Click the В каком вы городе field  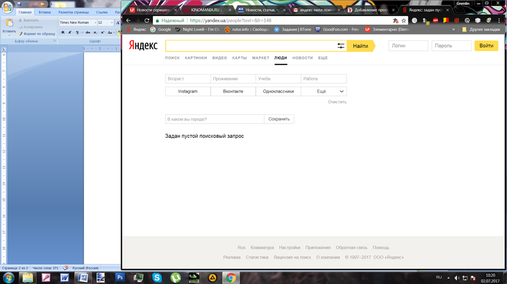pos(215,119)
